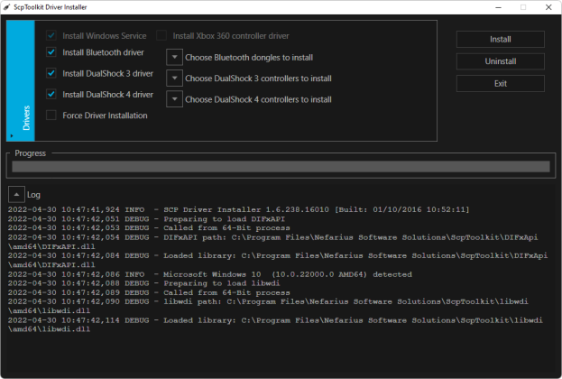Click the ScpToolkit app icon in title bar
The image size is (562, 379).
[7, 7]
